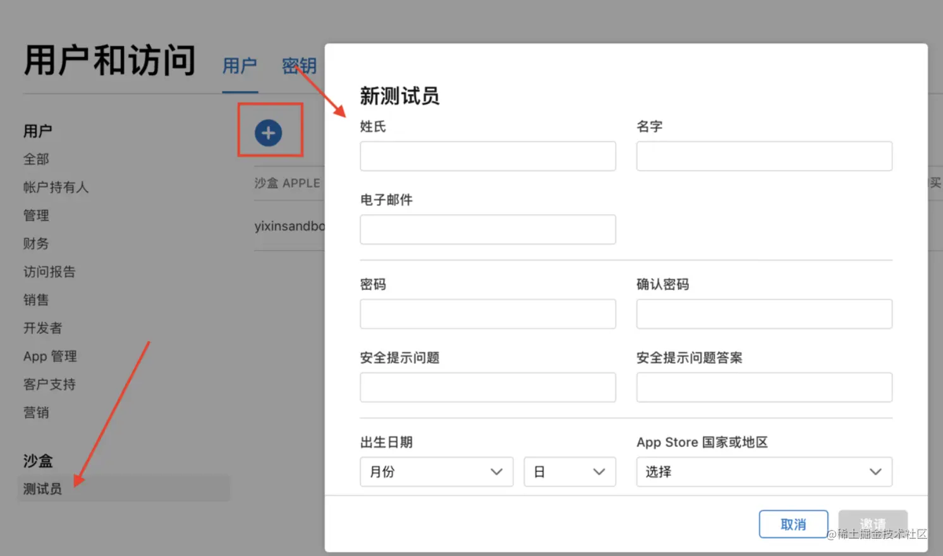
Task: Click the 取消 button
Action: click(793, 524)
